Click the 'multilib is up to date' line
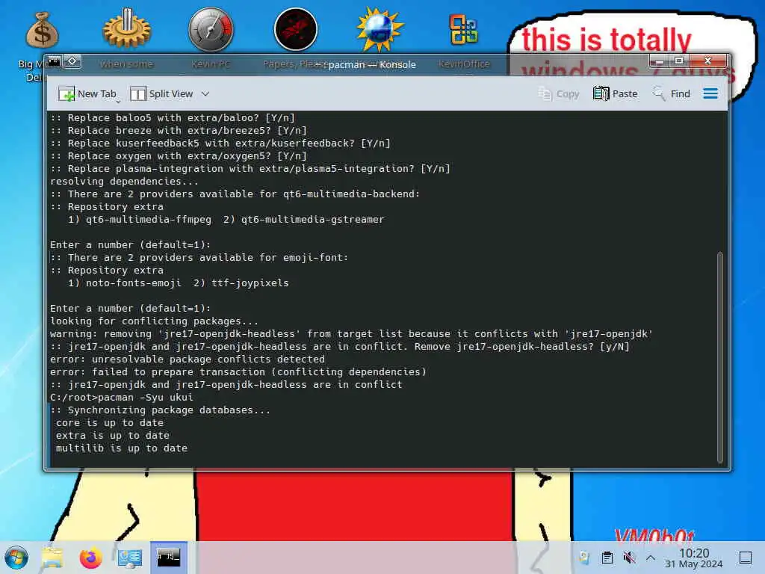This screenshot has height=574, width=765. coord(122,448)
